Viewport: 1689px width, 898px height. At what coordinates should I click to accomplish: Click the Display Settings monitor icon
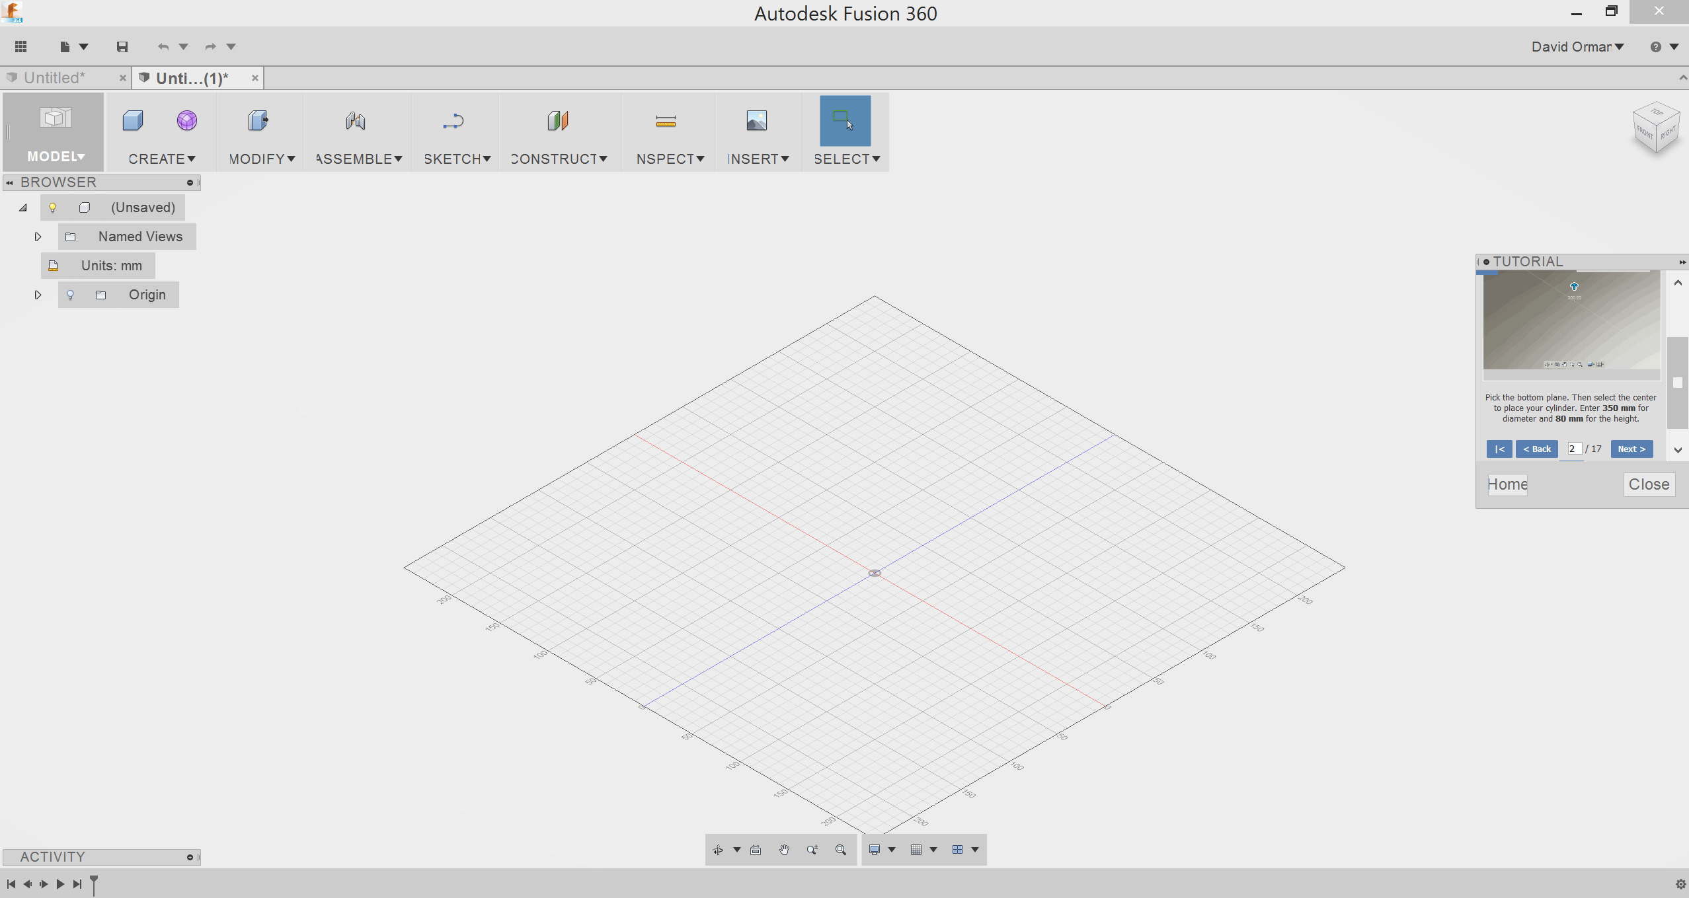(x=875, y=850)
